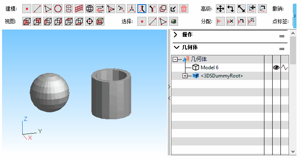
Task: Select the 几何体 root tree item
Action: click(199, 59)
